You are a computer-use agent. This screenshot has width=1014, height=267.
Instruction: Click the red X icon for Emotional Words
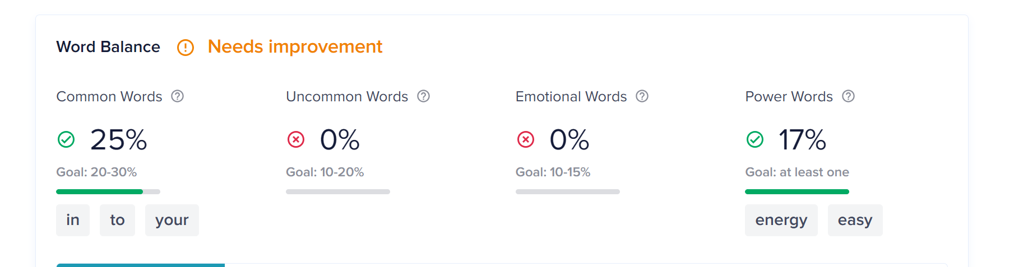pyautogui.click(x=526, y=139)
